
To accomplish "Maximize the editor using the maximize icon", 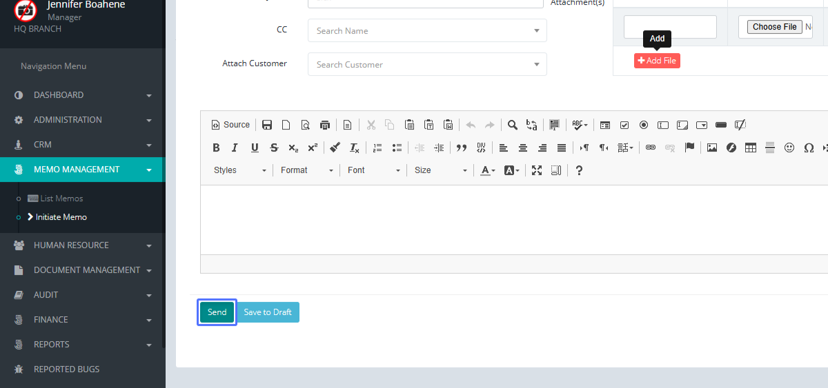I will [537, 170].
